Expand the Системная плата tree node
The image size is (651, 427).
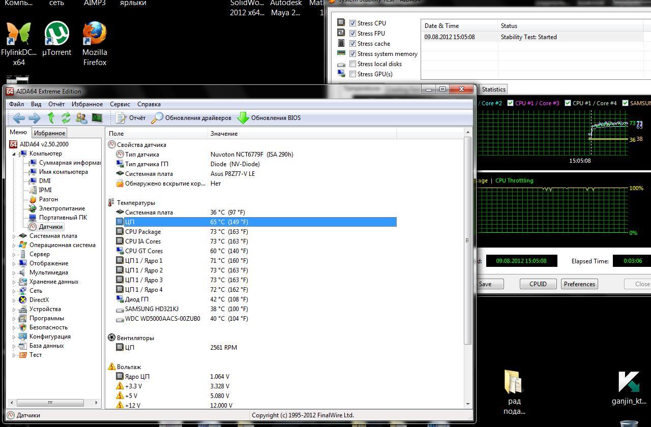[14, 236]
